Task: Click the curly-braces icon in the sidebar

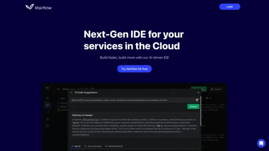Action: tap(47, 112)
